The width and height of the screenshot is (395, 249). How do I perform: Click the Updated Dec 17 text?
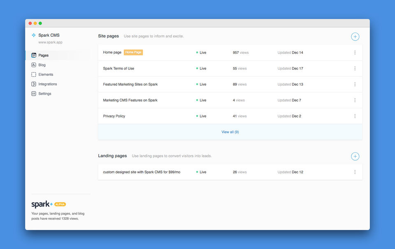[290, 68]
